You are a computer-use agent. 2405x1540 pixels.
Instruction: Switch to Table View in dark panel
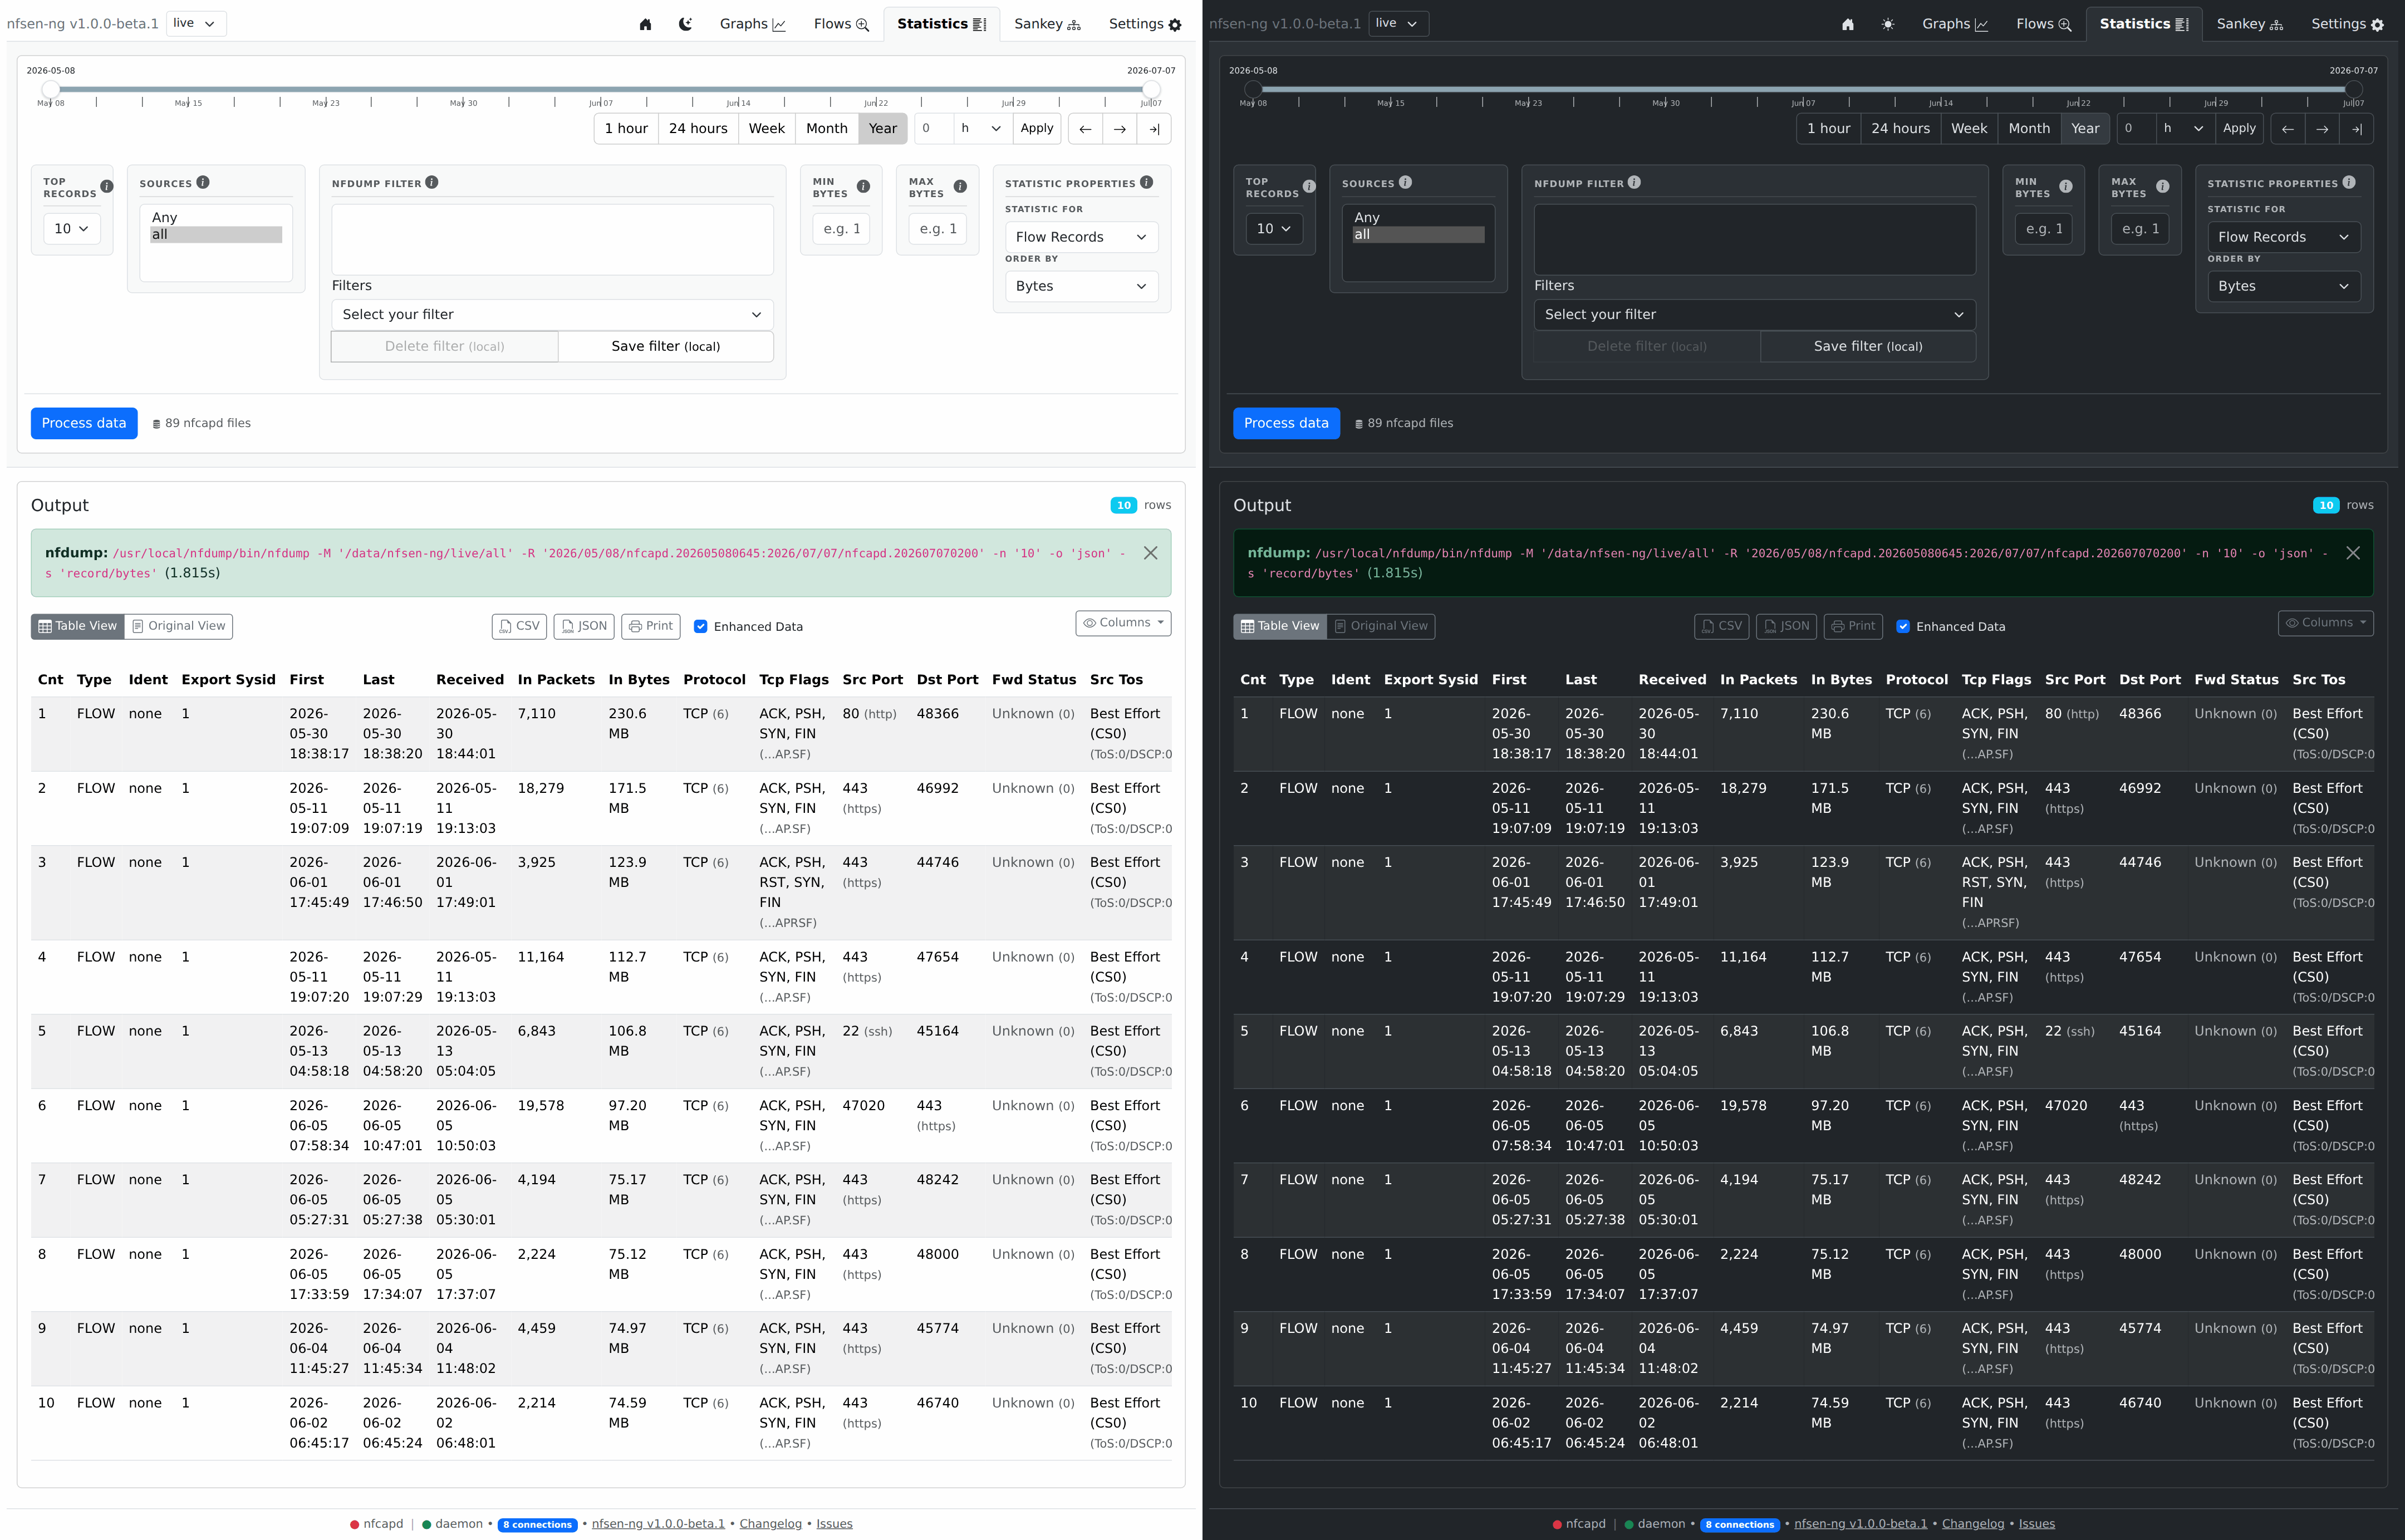[1280, 626]
